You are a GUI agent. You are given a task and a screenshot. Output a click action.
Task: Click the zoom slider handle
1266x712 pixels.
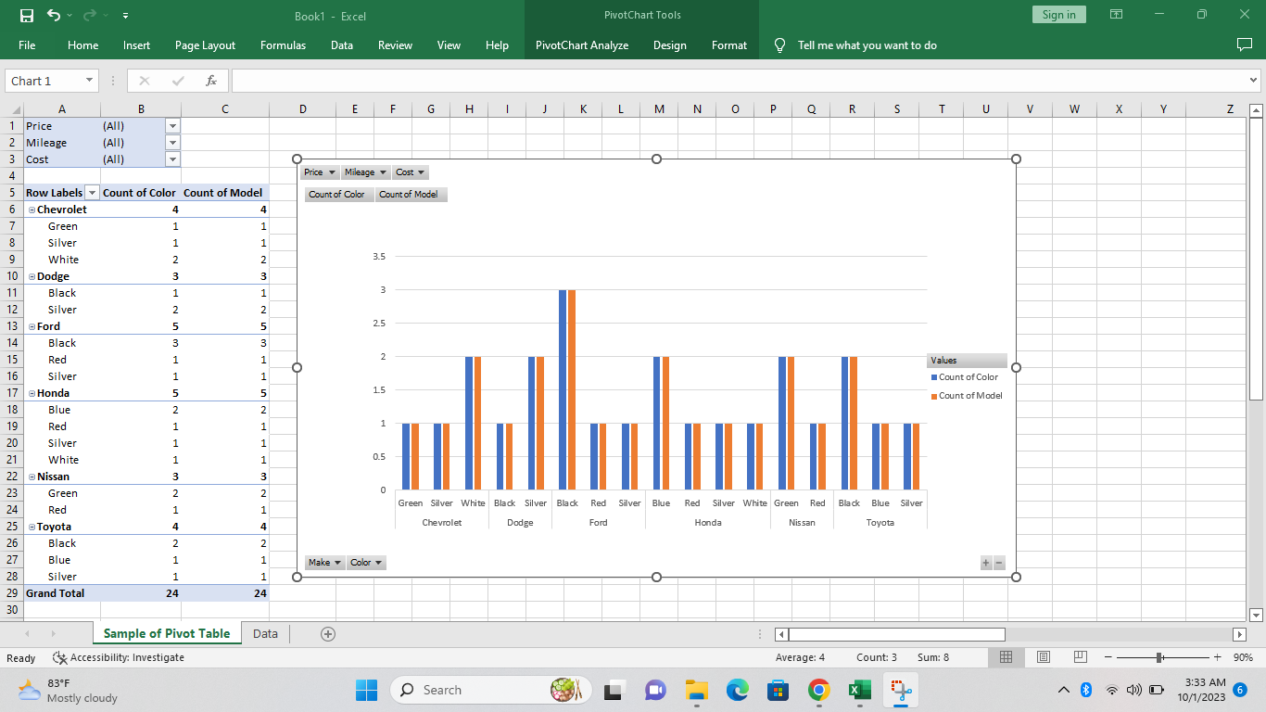[x=1159, y=657]
